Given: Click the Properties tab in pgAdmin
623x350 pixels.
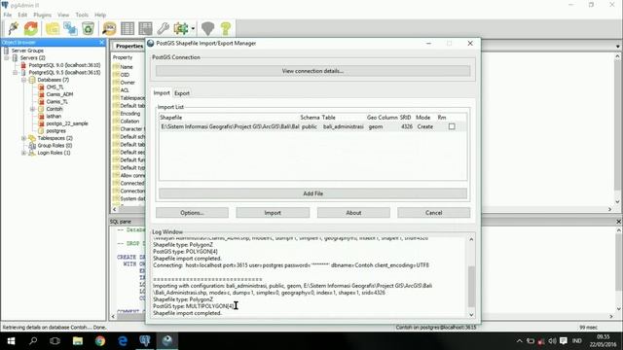Looking at the screenshot, I should pos(129,46).
